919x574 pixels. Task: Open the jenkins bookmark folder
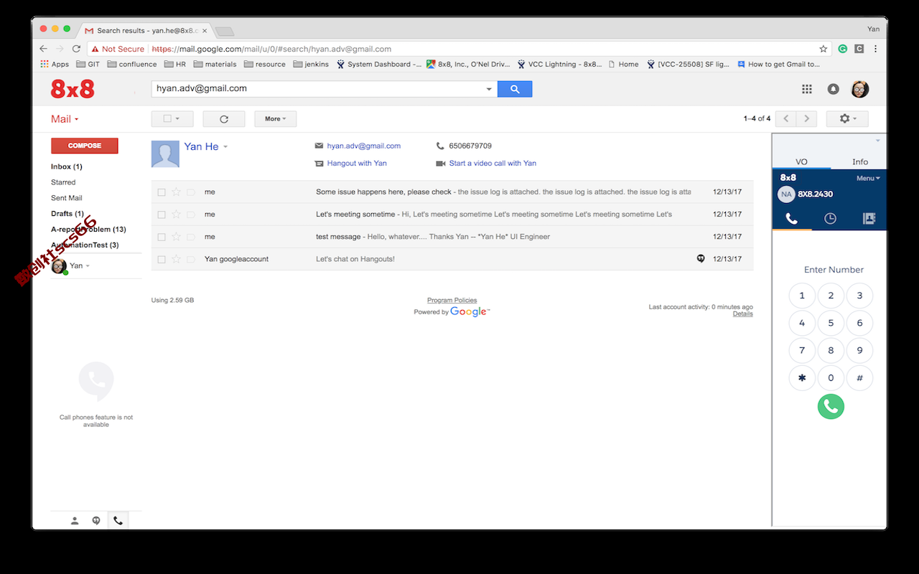click(x=311, y=64)
